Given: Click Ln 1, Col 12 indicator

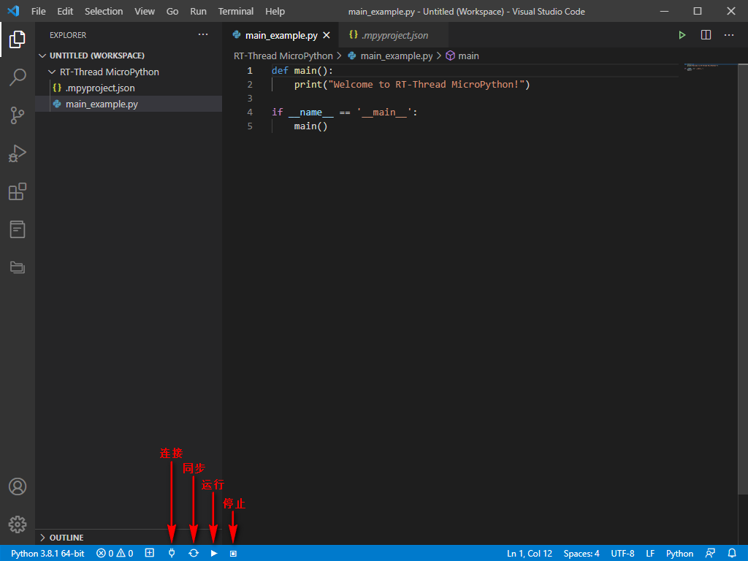Looking at the screenshot, I should click(529, 554).
